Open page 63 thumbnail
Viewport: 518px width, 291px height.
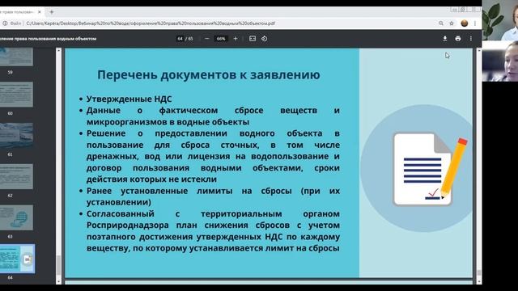coord(16,217)
